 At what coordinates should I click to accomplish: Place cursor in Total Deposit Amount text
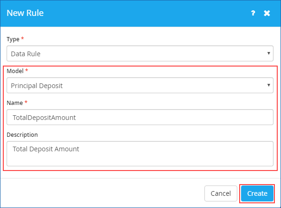[x=46, y=149]
